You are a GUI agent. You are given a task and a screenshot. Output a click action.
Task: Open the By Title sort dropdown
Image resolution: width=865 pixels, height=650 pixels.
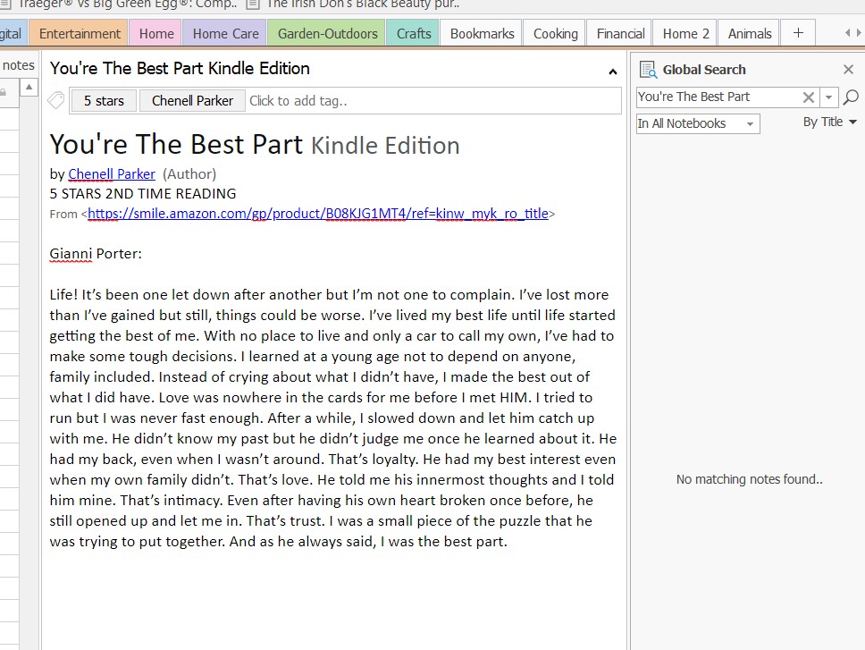[829, 122]
